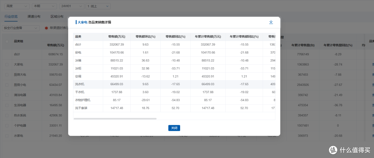374x158 pixels.
Task: Select the 空调 row label
Action: 78,76
